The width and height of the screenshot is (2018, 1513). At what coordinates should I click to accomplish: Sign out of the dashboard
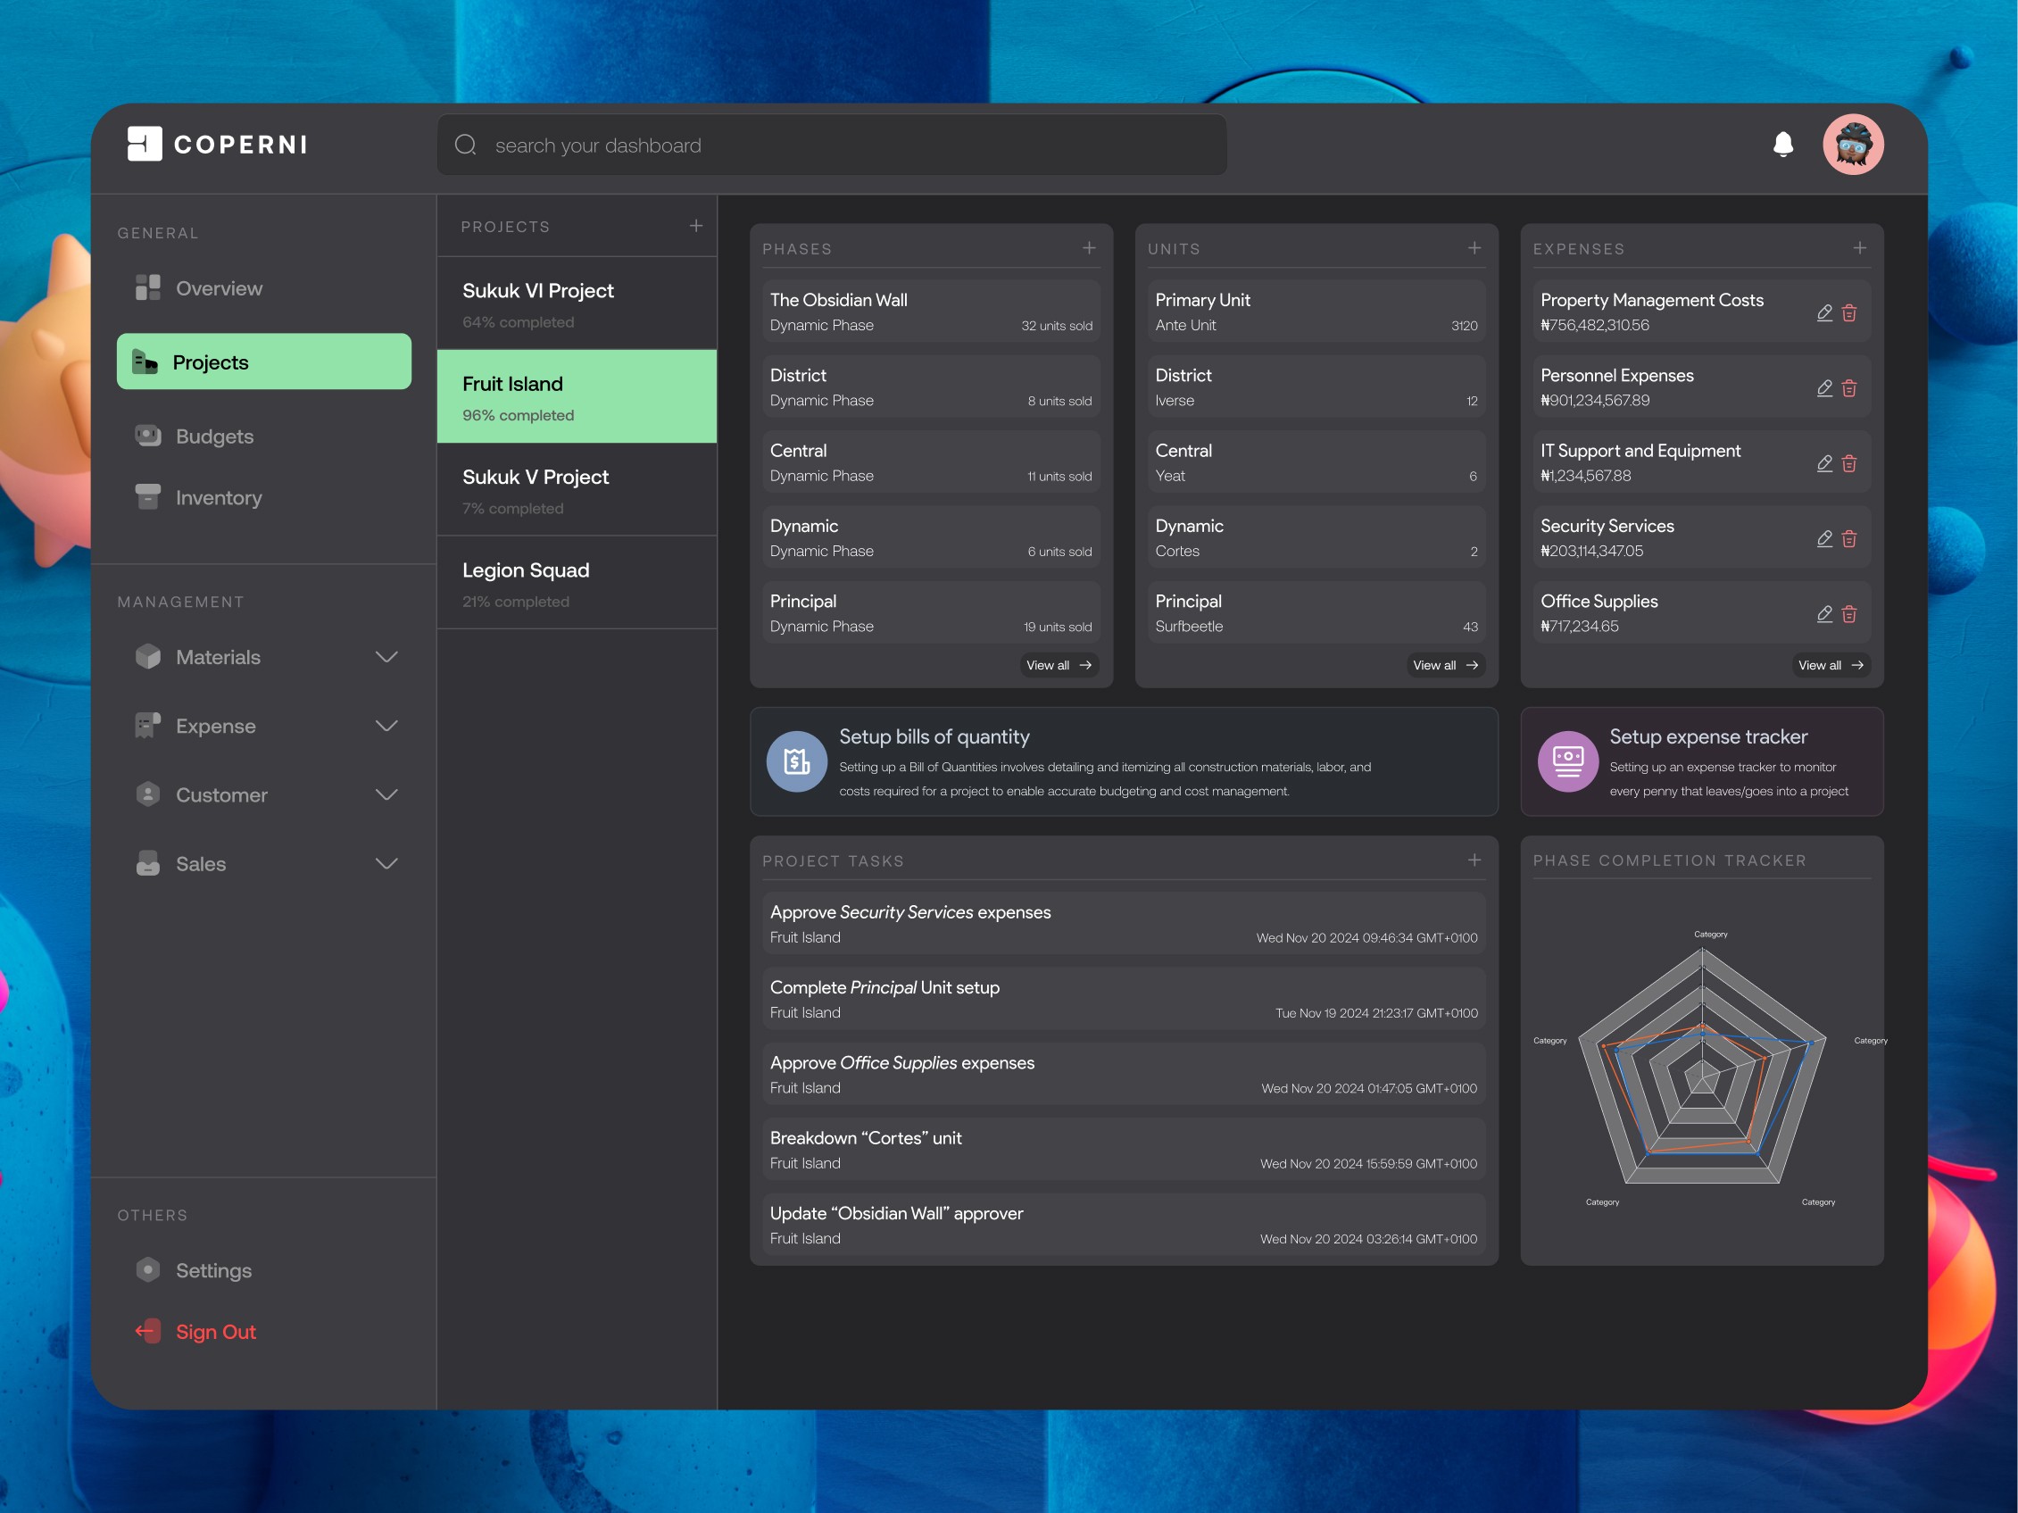tap(214, 1332)
